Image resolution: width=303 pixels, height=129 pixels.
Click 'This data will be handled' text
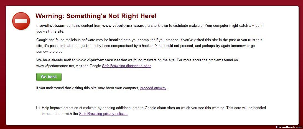(x=246, y=108)
